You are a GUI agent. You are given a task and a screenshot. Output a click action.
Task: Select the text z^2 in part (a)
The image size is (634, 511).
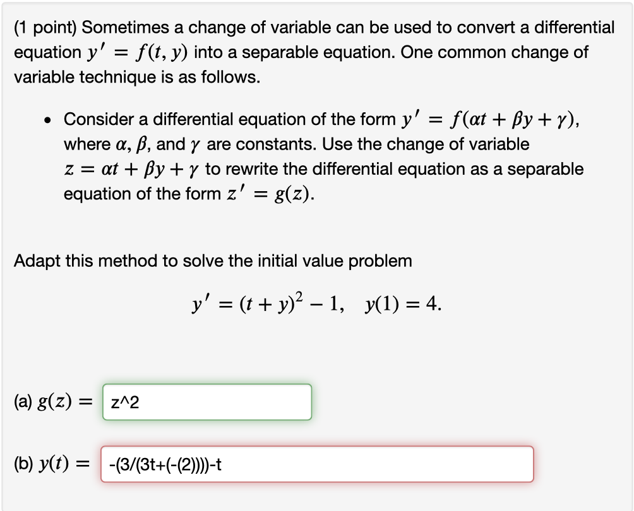tap(124, 402)
